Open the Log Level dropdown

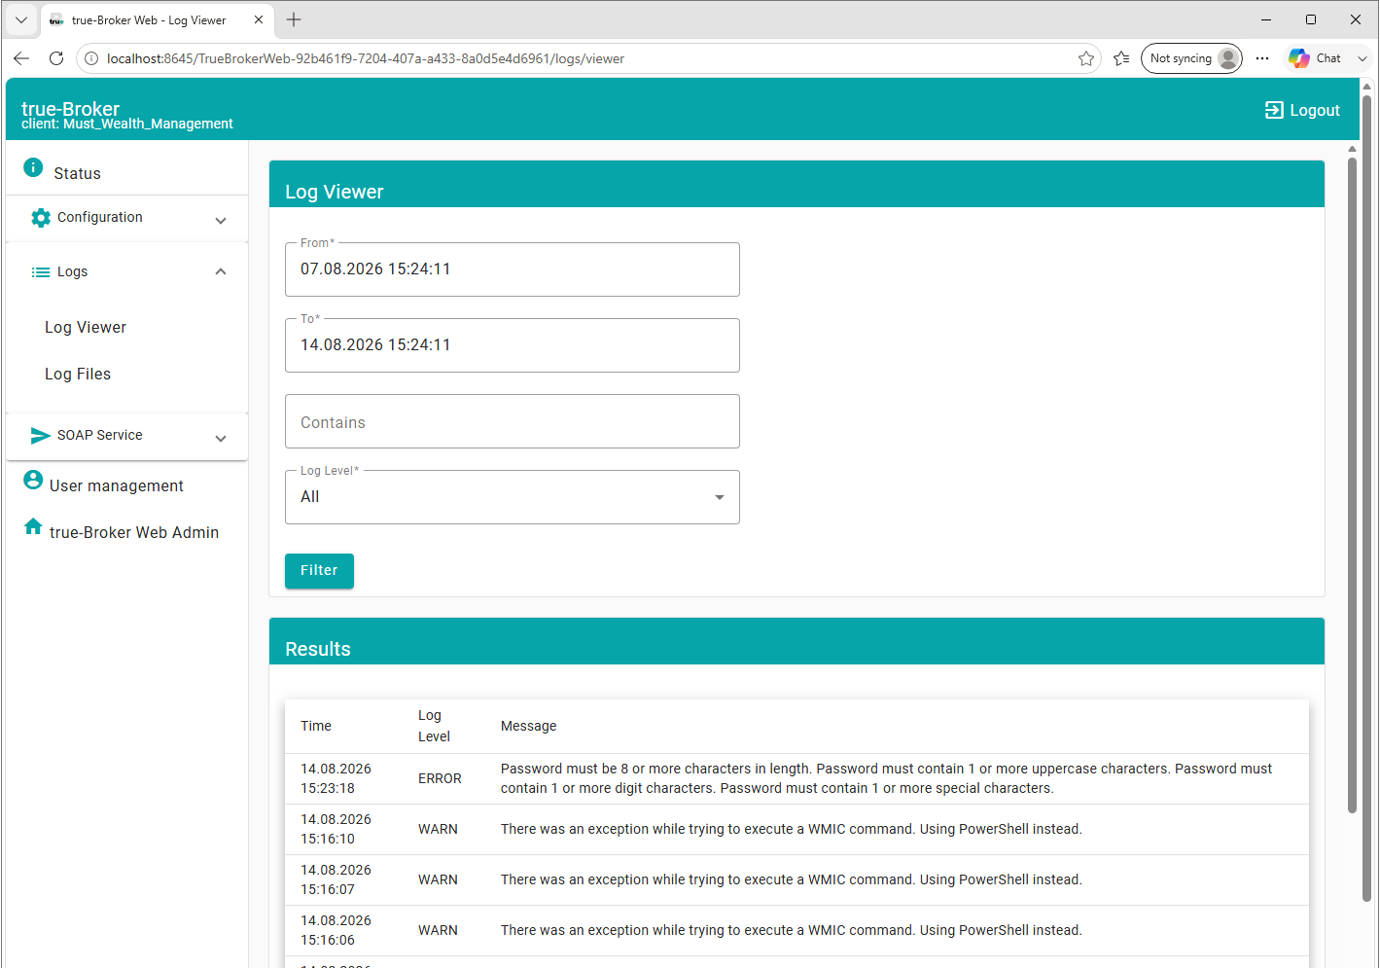[x=513, y=497]
